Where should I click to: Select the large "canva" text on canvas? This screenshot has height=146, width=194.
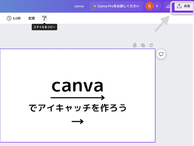(x=78, y=86)
